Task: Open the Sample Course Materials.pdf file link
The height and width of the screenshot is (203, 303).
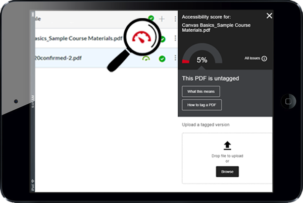Action: (x=78, y=38)
